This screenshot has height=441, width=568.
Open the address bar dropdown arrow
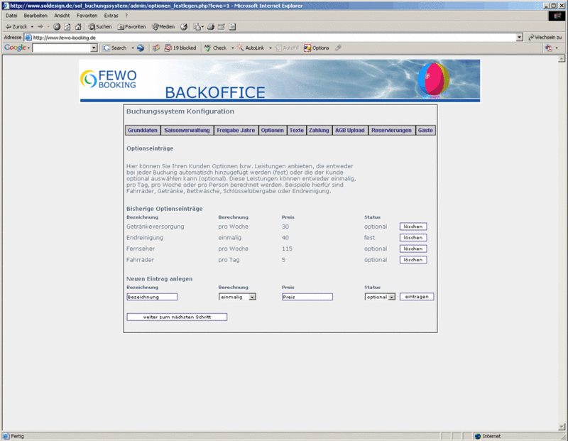[519, 37]
